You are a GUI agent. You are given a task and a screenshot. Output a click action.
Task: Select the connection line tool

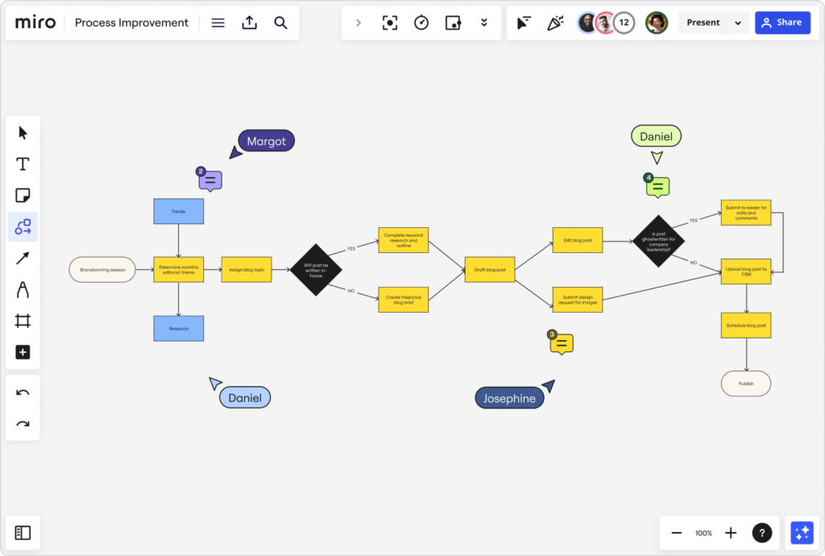23,258
